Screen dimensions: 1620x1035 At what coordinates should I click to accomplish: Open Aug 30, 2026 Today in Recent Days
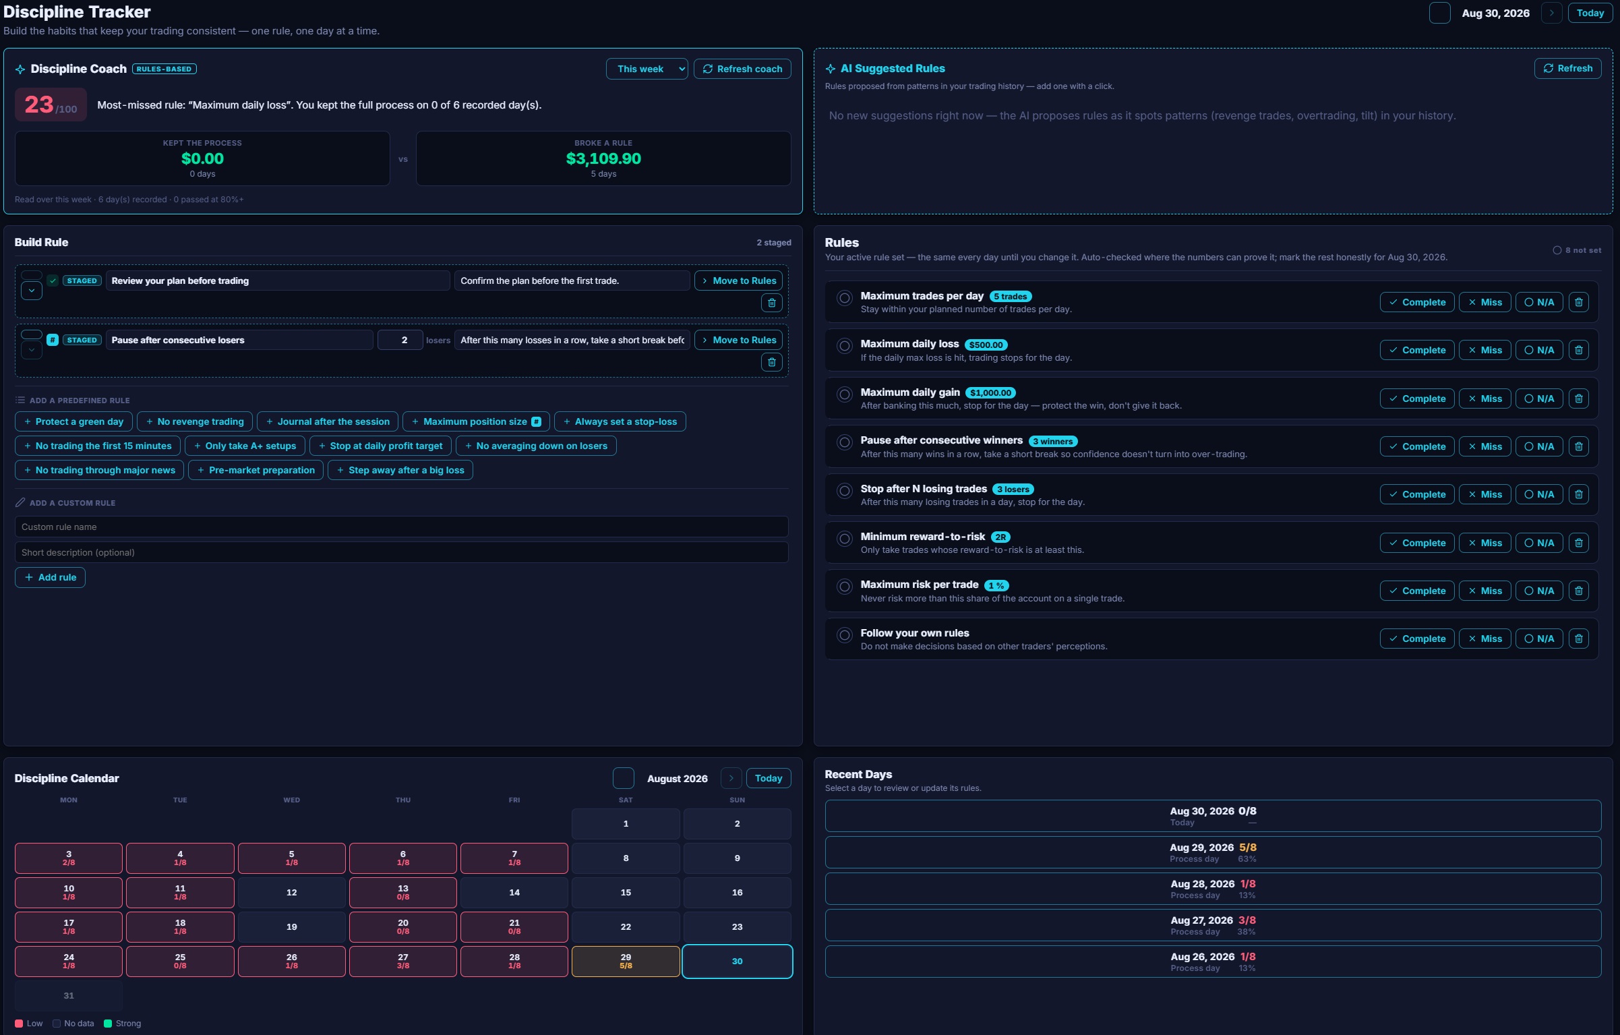1213,816
